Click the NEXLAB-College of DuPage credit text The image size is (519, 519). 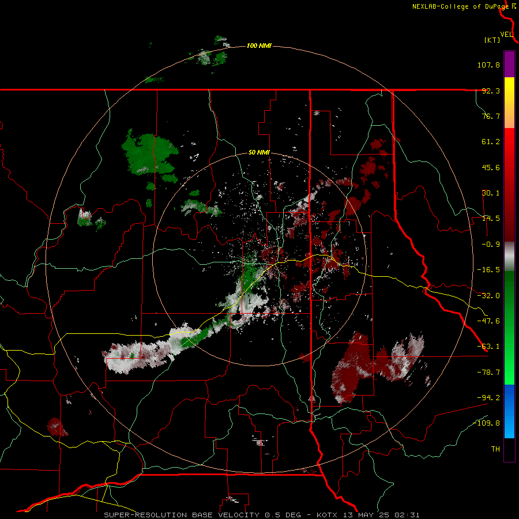(x=461, y=6)
